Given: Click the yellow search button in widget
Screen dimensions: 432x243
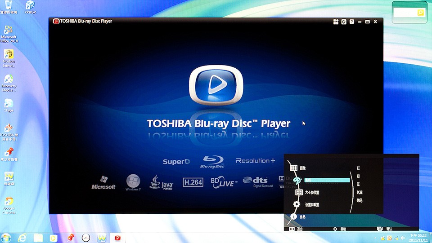Looking at the screenshot, I should (x=420, y=13).
